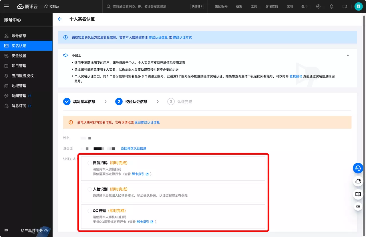Click the billing card icon in the top bar
The image size is (366, 237).
[x=345, y=6]
